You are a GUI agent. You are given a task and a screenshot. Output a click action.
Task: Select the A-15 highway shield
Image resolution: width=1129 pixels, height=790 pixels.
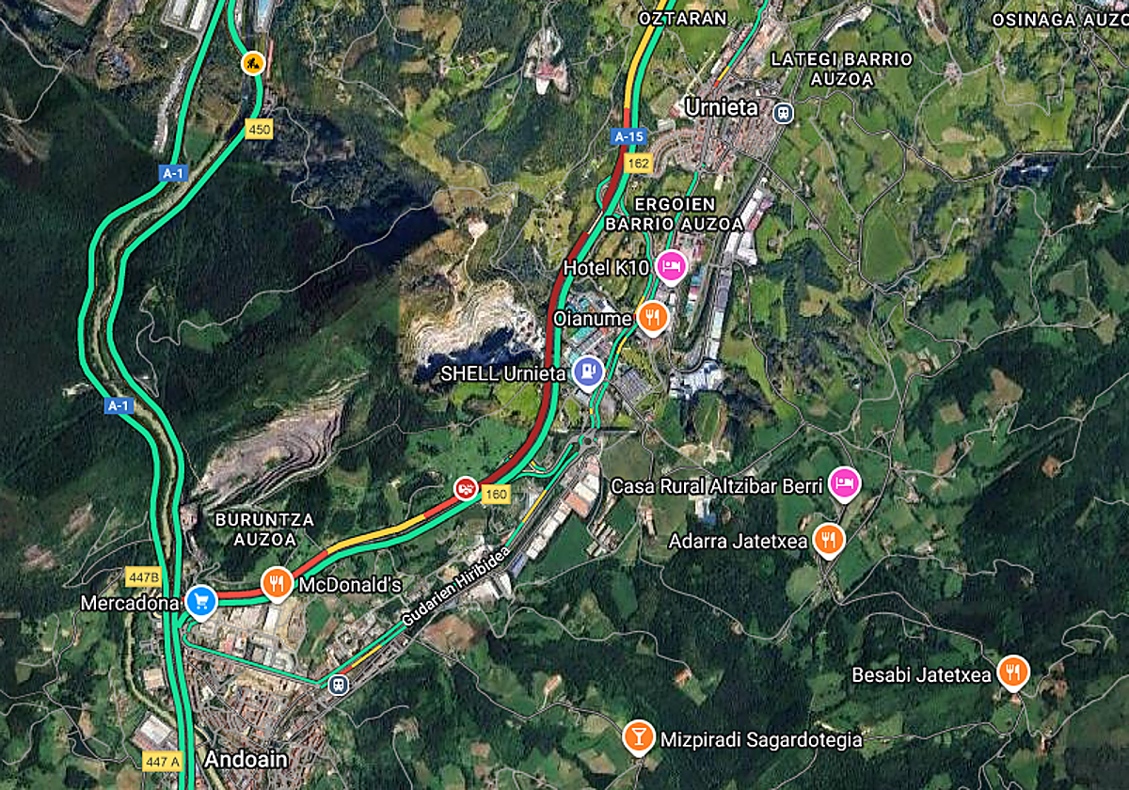pyautogui.click(x=628, y=137)
